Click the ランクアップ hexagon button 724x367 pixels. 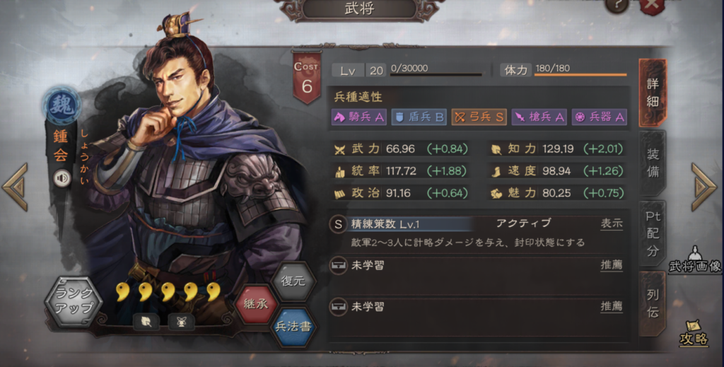pos(74,301)
